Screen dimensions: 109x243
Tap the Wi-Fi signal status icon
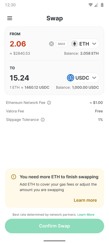[x=91, y=5]
